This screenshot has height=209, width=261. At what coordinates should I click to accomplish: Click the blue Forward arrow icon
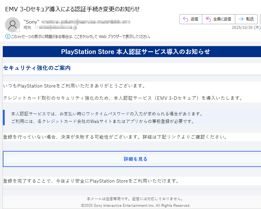241,19
